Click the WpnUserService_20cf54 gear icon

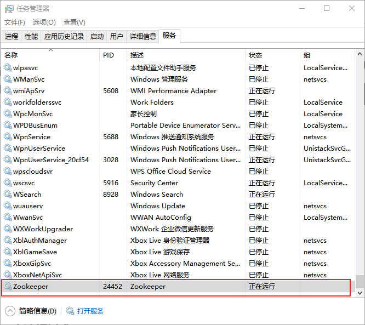click(x=8, y=159)
